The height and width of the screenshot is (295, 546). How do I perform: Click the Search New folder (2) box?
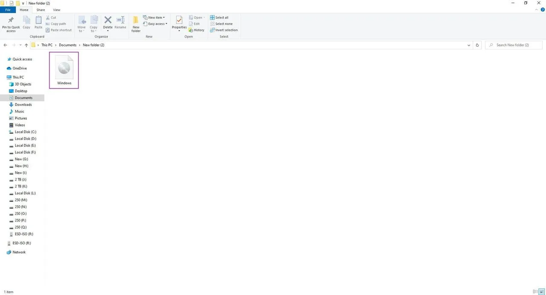[514, 45]
